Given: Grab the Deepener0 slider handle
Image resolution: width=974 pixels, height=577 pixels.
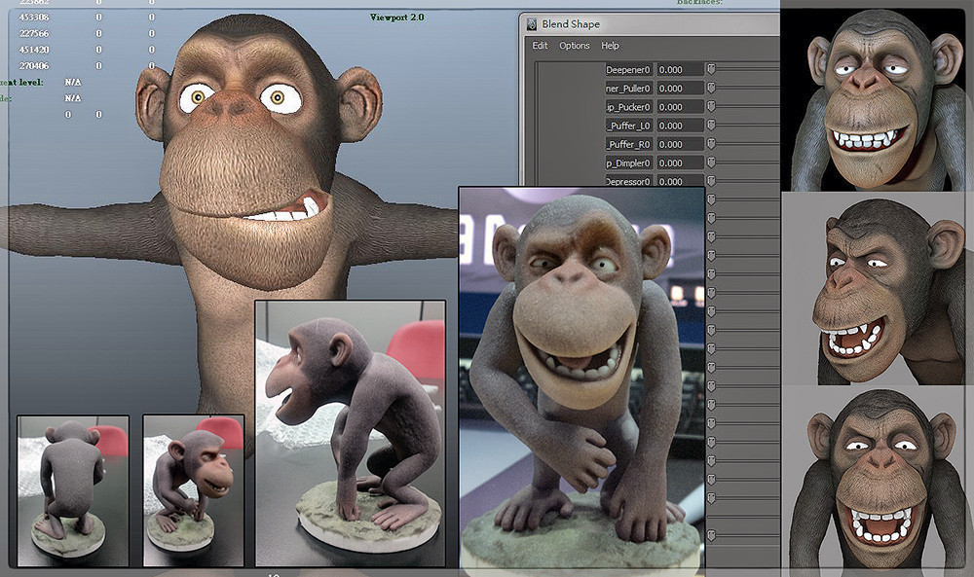Looking at the screenshot, I should point(711,69).
